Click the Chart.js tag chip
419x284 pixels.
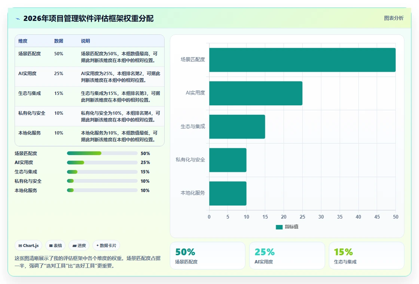28,246
